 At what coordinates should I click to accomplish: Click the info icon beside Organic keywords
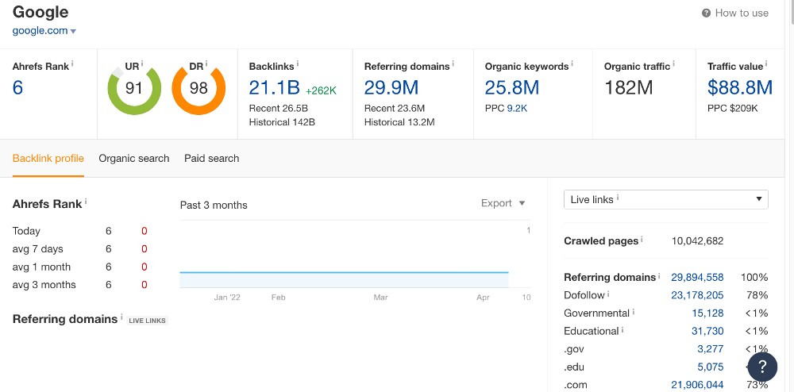tap(572, 63)
